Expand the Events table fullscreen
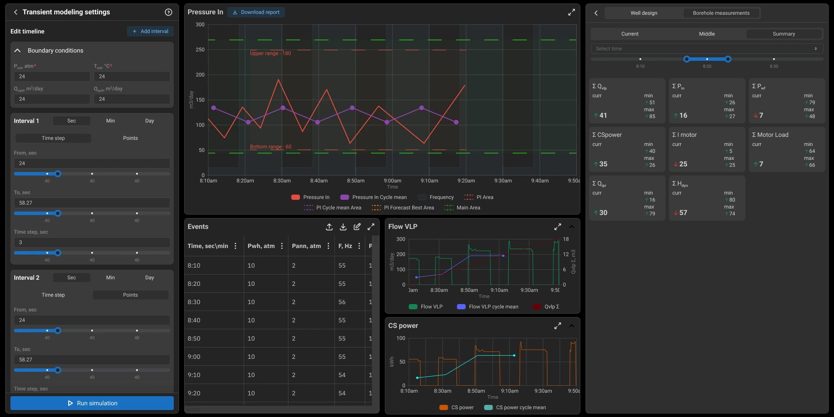 click(x=371, y=227)
